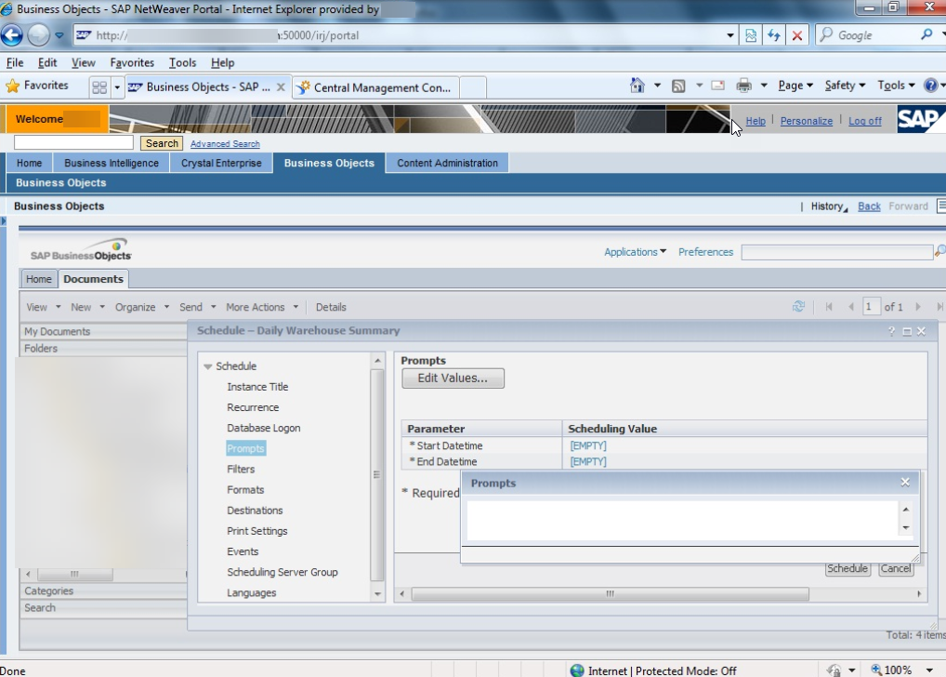The image size is (946, 677).
Task: Click the zoom level magnifier icon in status bar
Action: [876, 670]
